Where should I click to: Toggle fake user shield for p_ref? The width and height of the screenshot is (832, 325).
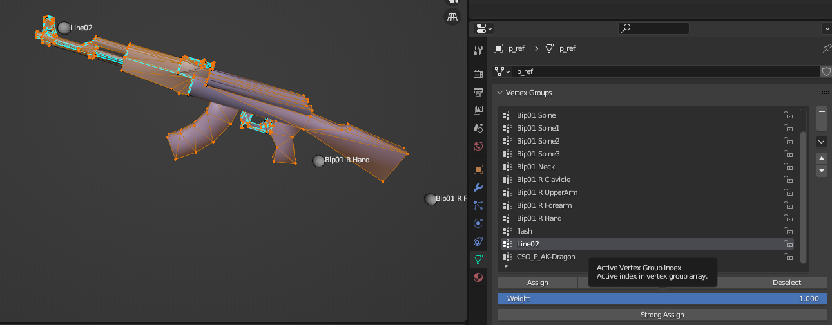[x=826, y=71]
